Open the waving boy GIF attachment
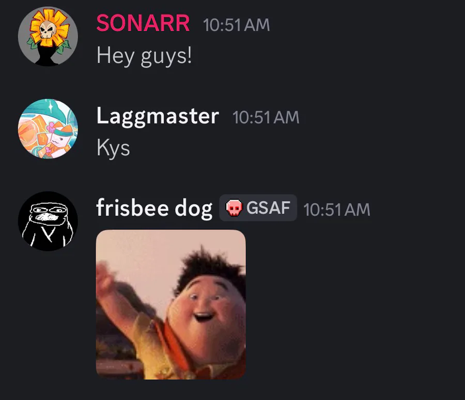Image resolution: width=465 pixels, height=400 pixels. (171, 304)
